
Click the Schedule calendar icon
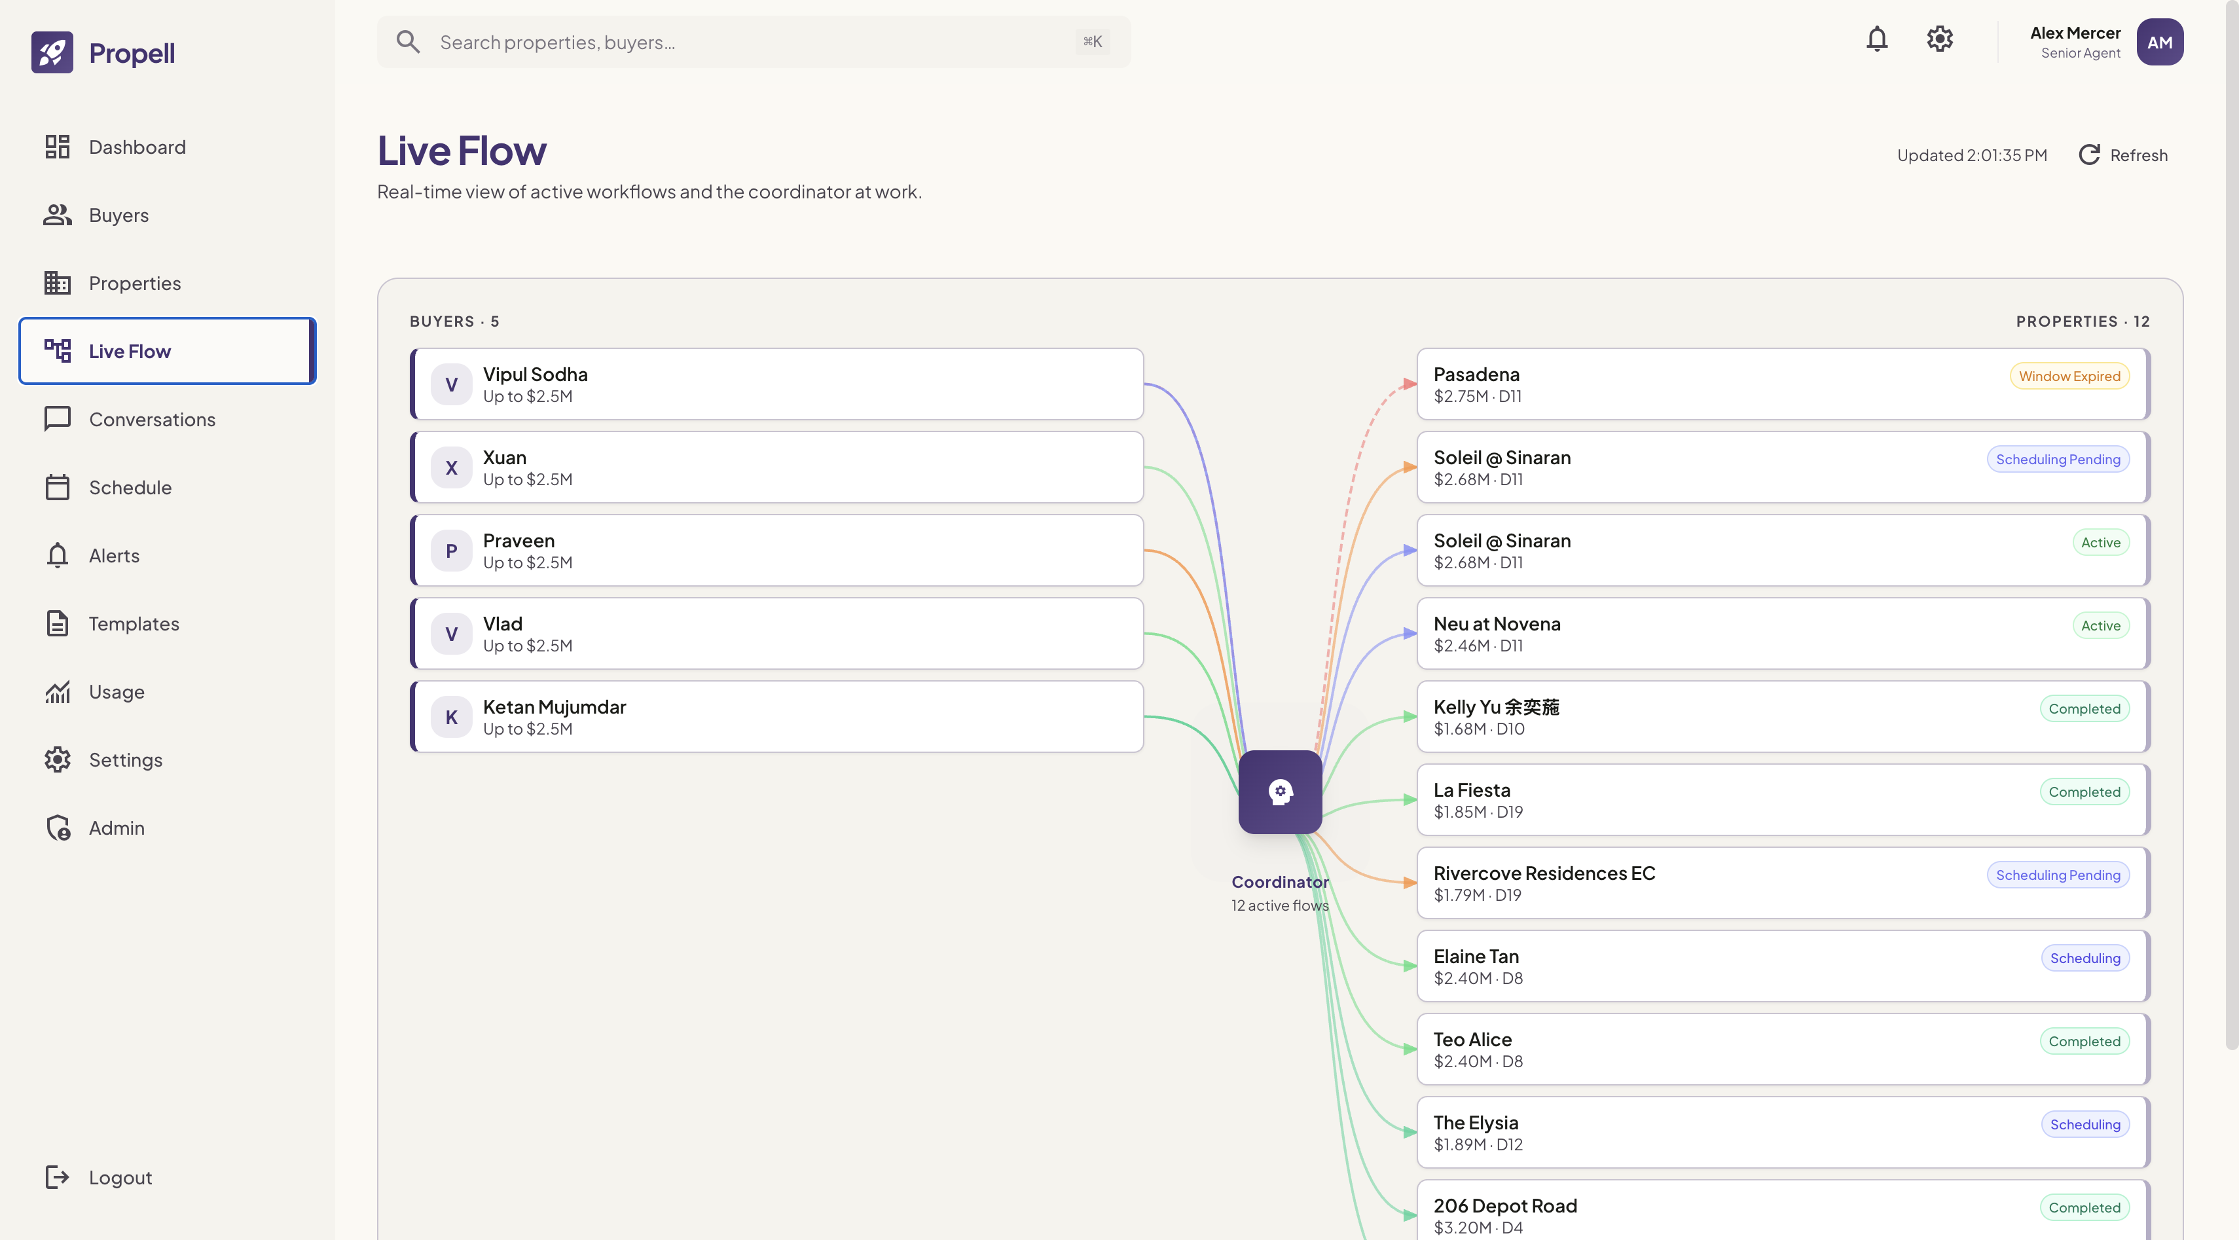(58, 486)
